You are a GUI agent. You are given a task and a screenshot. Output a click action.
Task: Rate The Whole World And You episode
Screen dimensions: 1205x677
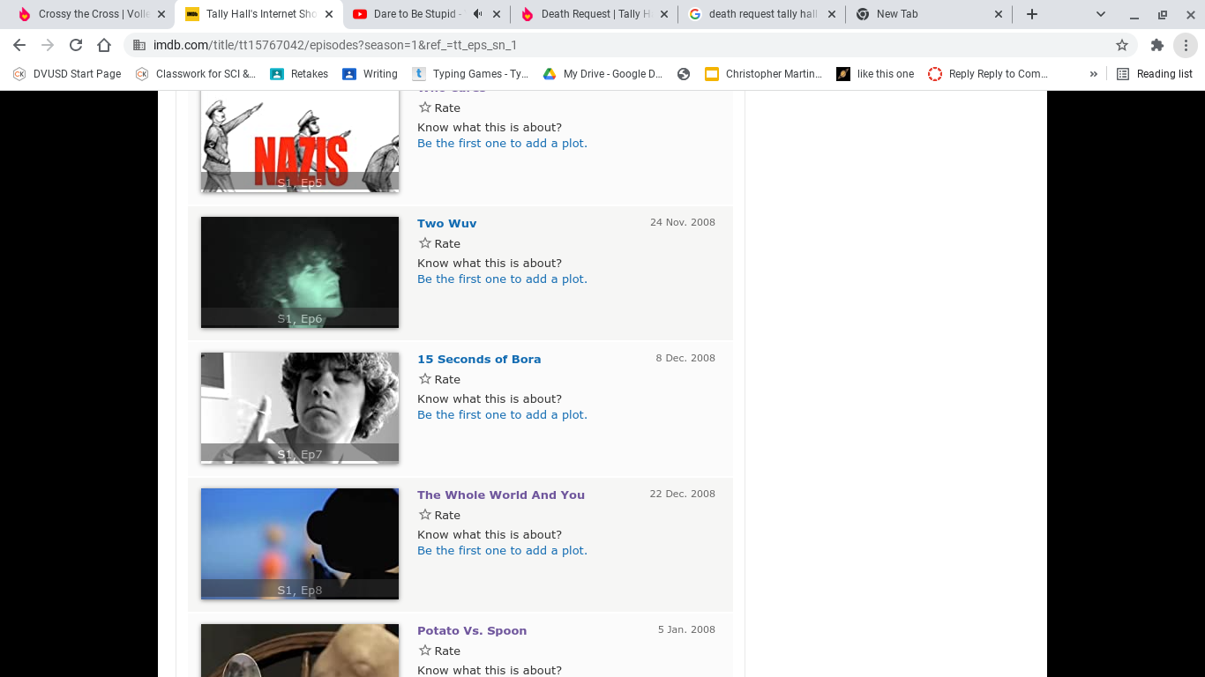click(439, 515)
